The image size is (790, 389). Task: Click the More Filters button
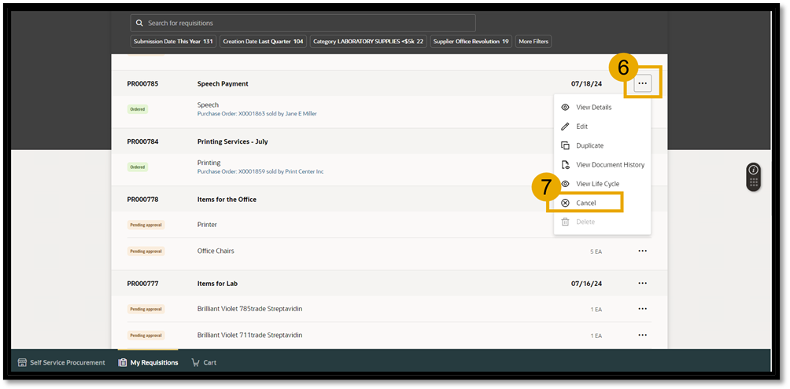pyautogui.click(x=533, y=42)
